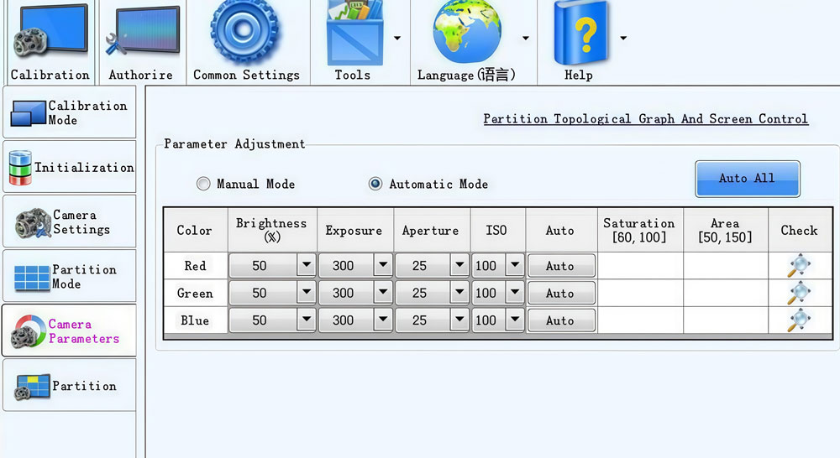Click Auto button in Blue row
Image resolution: width=840 pixels, height=458 pixels.
(561, 320)
